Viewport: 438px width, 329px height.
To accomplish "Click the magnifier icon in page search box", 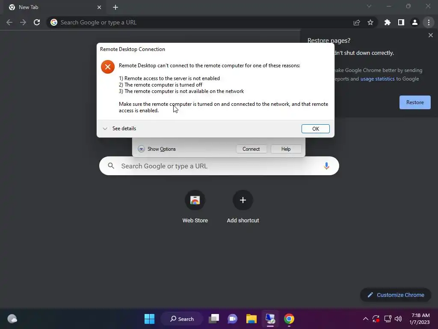I will [111, 166].
